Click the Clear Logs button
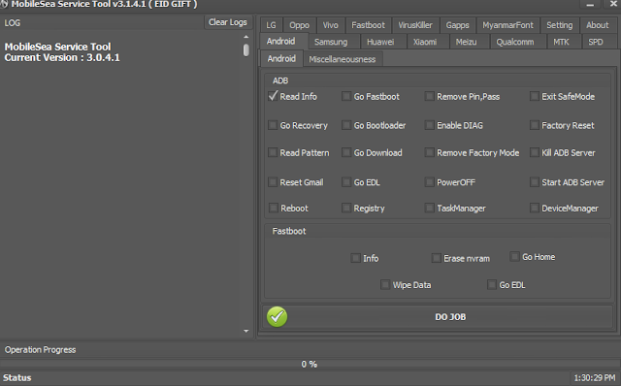The width and height of the screenshot is (621, 386). 228,22
